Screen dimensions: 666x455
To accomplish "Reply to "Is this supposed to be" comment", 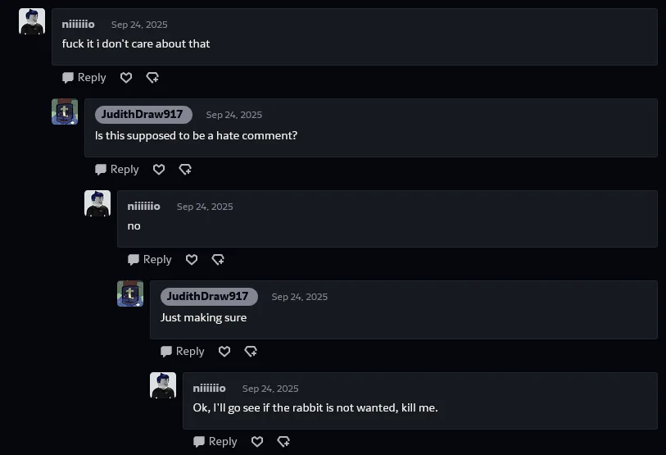I will click(x=117, y=170).
